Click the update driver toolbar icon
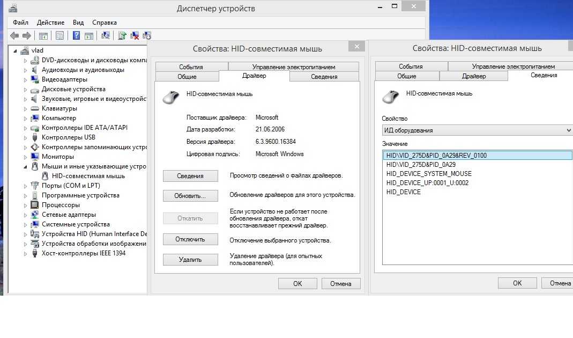 123,35
